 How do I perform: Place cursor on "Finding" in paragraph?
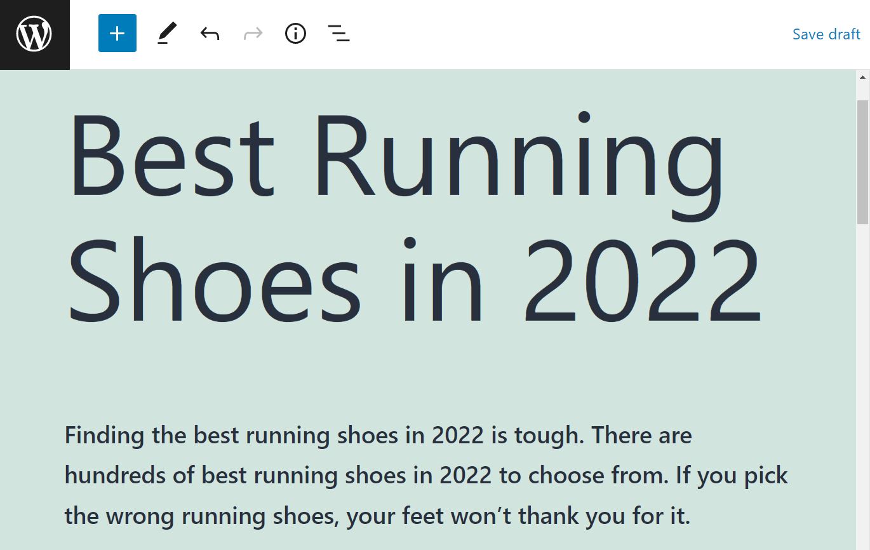105,436
